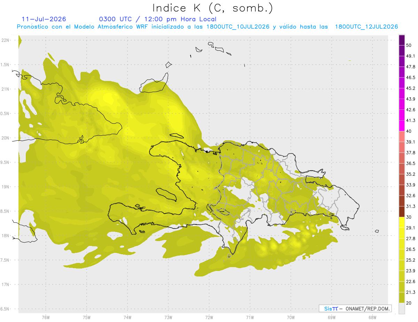The height and width of the screenshot is (322, 418).
Task: Click the "17N" latitude label
Action: click(x=6, y=284)
